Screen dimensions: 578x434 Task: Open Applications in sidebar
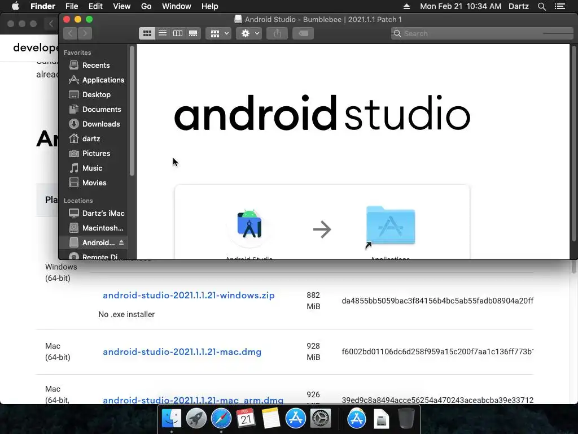coord(95,80)
